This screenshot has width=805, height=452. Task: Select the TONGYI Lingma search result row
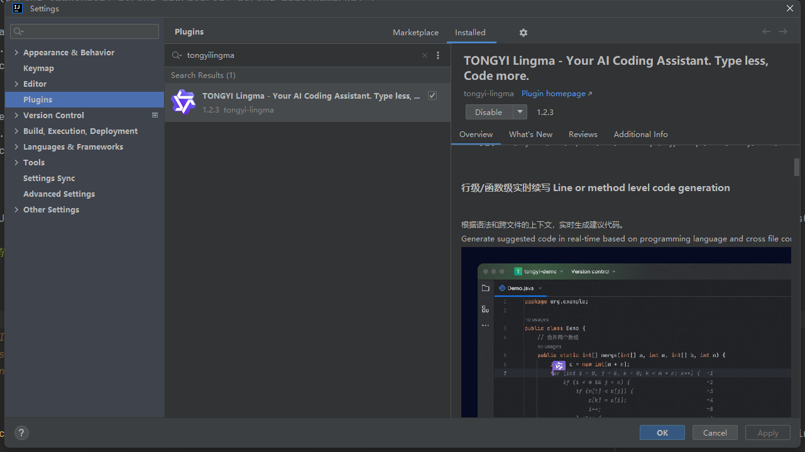pyautogui.click(x=308, y=102)
